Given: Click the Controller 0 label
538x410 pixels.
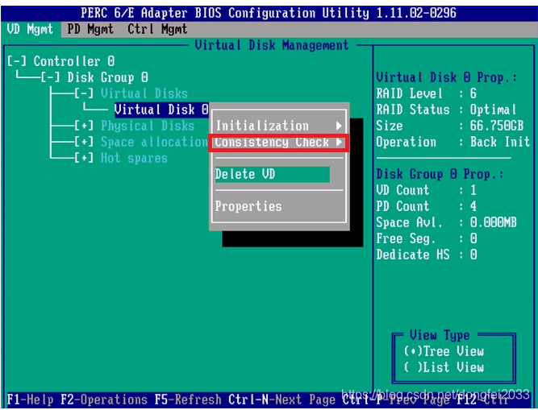Looking at the screenshot, I should (73, 61).
